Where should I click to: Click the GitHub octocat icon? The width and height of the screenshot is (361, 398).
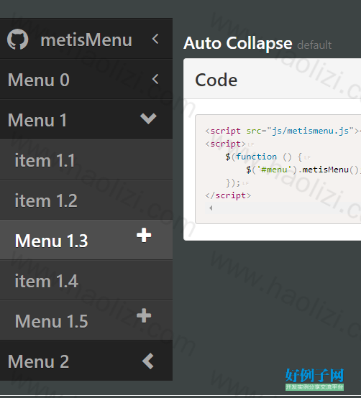17,40
